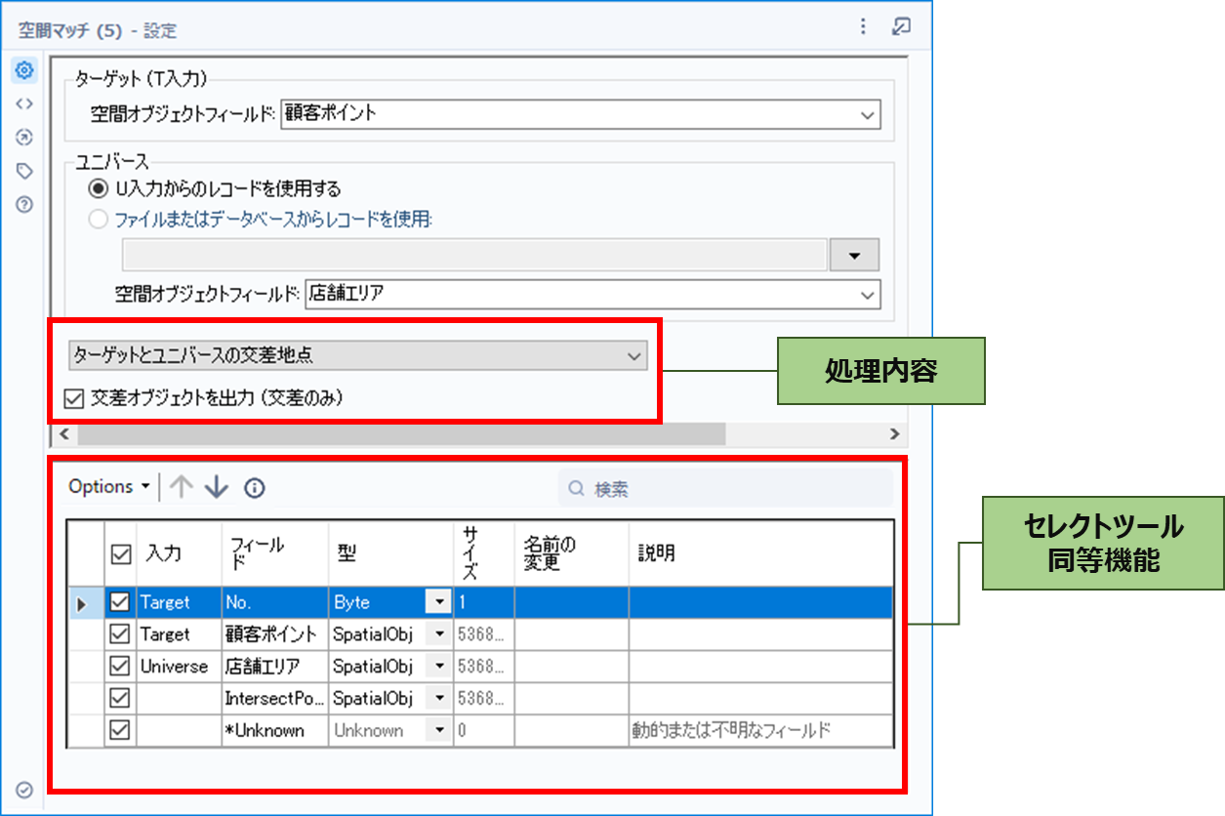Select 'ファイルまたはデータベースからレコードを使用' radio option

pos(98,220)
